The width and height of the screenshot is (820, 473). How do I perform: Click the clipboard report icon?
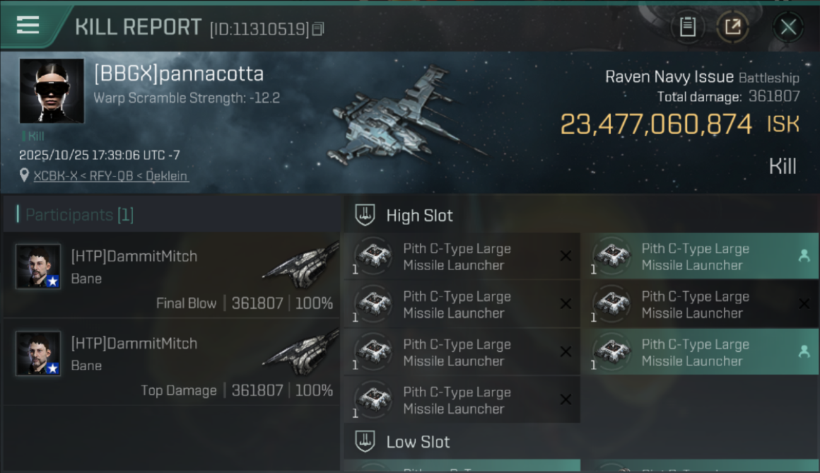click(688, 27)
